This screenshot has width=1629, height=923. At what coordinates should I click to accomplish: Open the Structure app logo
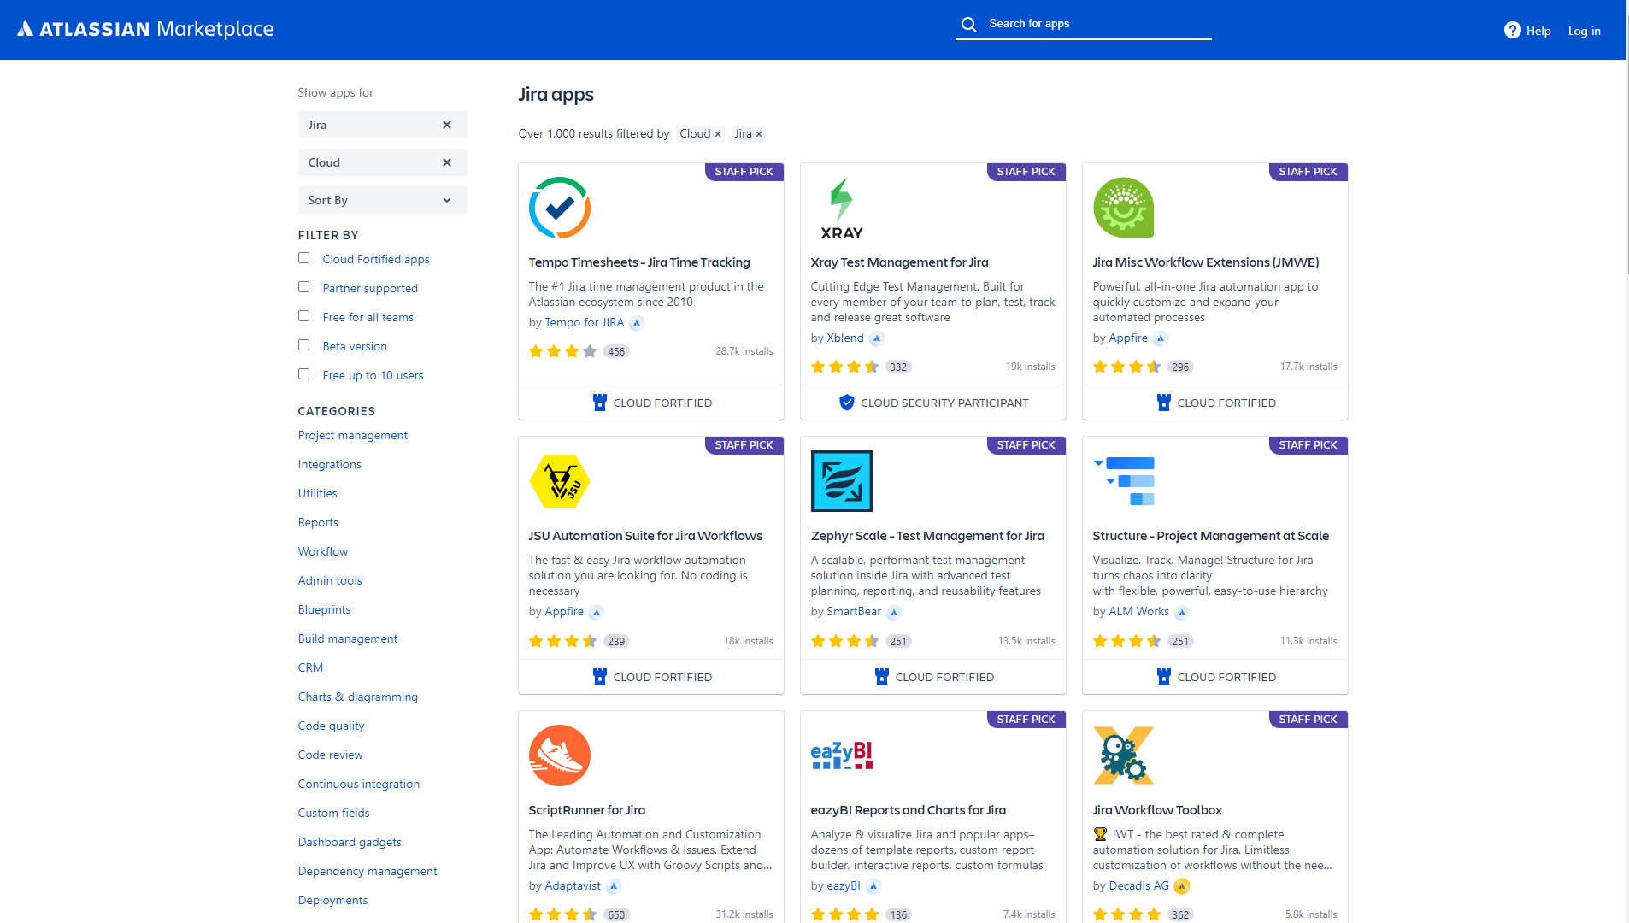pos(1124,481)
